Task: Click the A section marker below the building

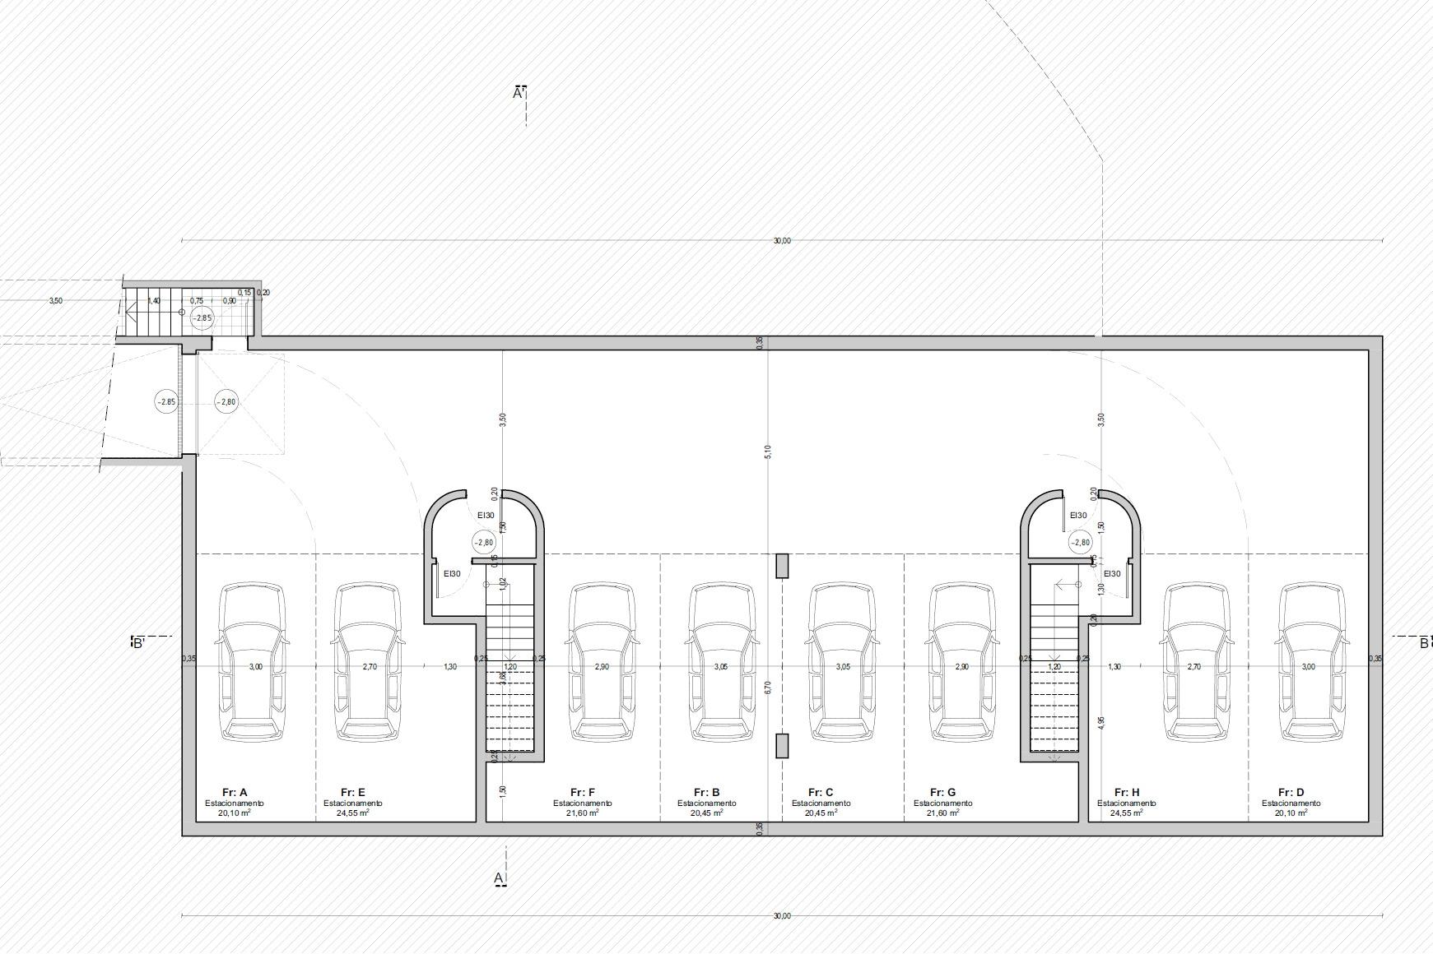Action: click(499, 878)
